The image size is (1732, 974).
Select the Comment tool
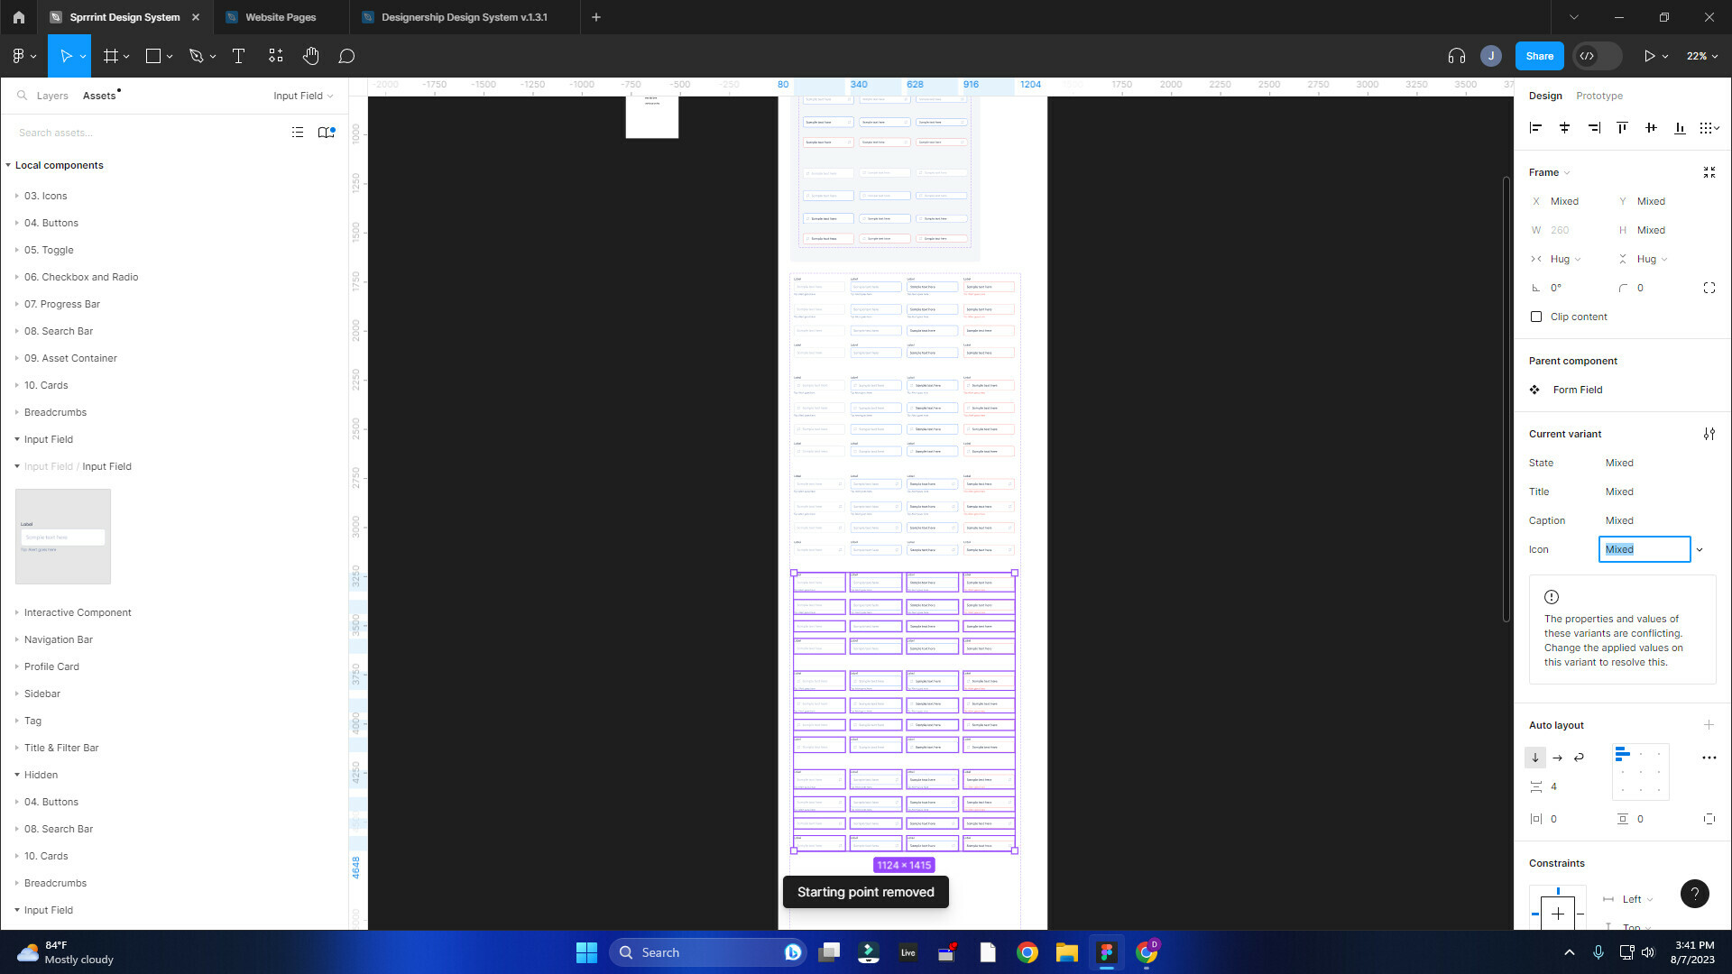point(346,56)
